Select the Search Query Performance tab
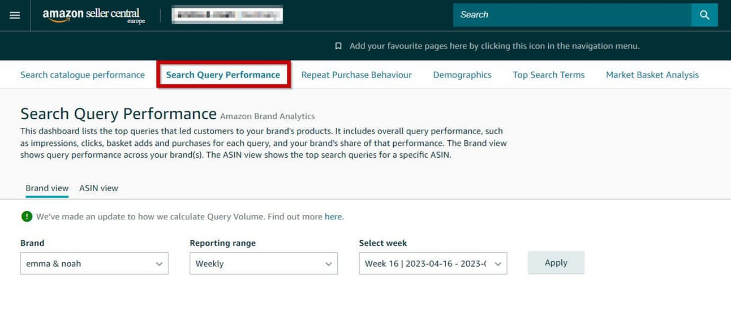Image resolution: width=731 pixels, height=316 pixels. click(223, 75)
